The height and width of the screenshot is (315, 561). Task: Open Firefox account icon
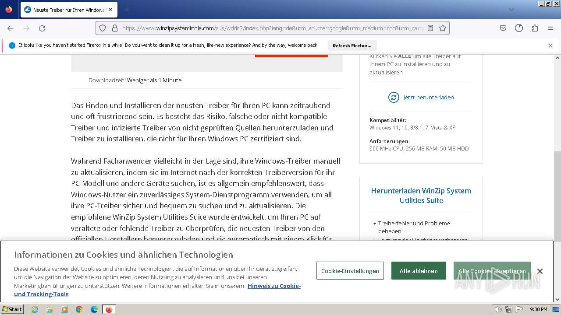click(x=519, y=28)
